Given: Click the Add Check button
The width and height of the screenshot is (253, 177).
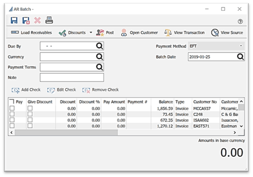Looking at the screenshot, I should tap(26, 90).
